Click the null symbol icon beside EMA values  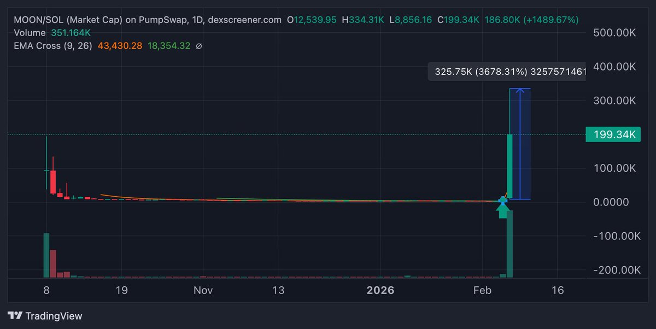tap(198, 46)
